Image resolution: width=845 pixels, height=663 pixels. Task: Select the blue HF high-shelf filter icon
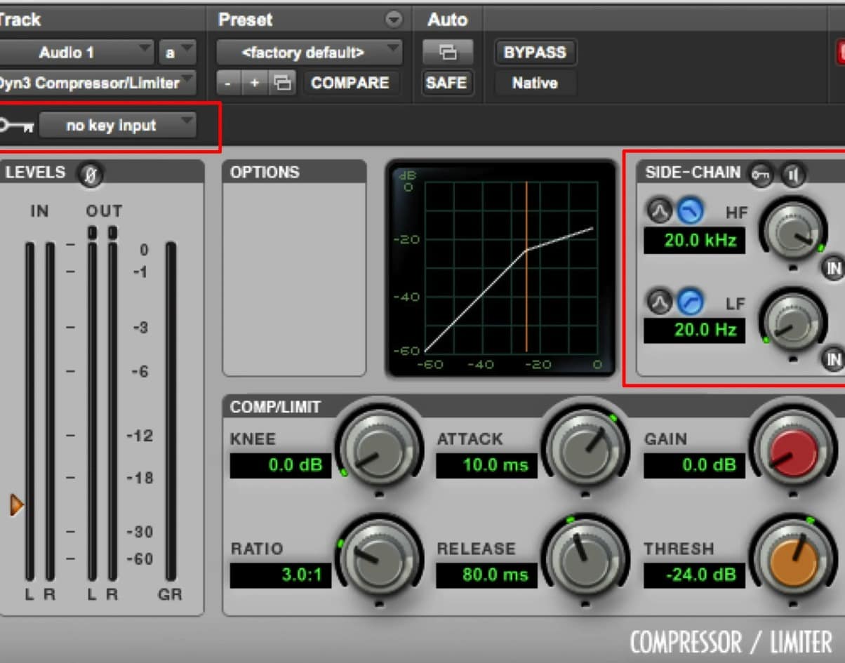coord(692,212)
